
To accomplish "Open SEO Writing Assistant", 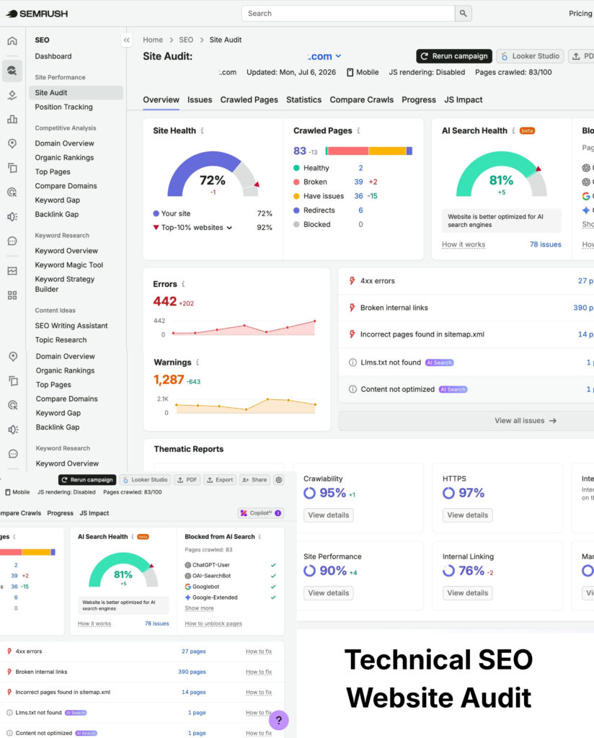I will [x=71, y=326].
